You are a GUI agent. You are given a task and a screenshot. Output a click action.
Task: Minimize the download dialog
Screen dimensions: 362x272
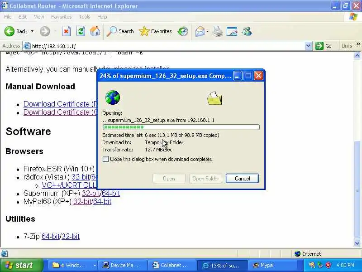237,75
